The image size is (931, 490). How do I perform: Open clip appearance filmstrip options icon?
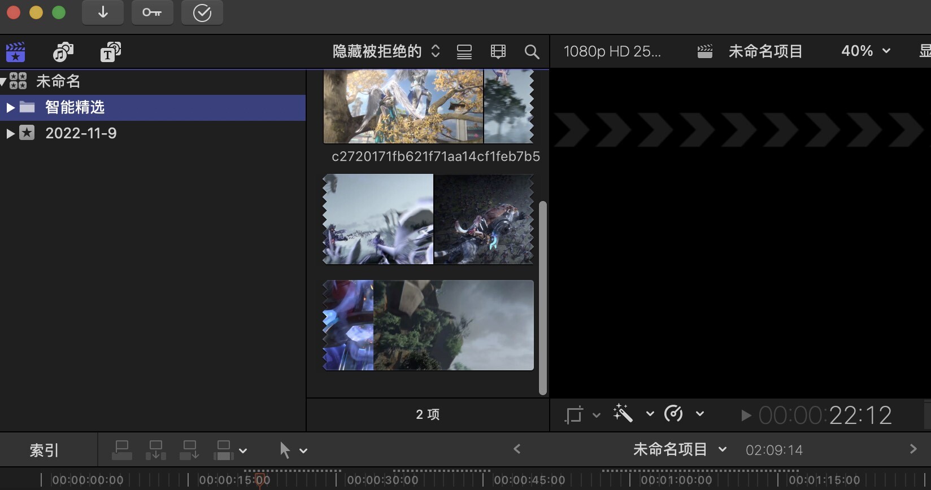click(x=498, y=52)
